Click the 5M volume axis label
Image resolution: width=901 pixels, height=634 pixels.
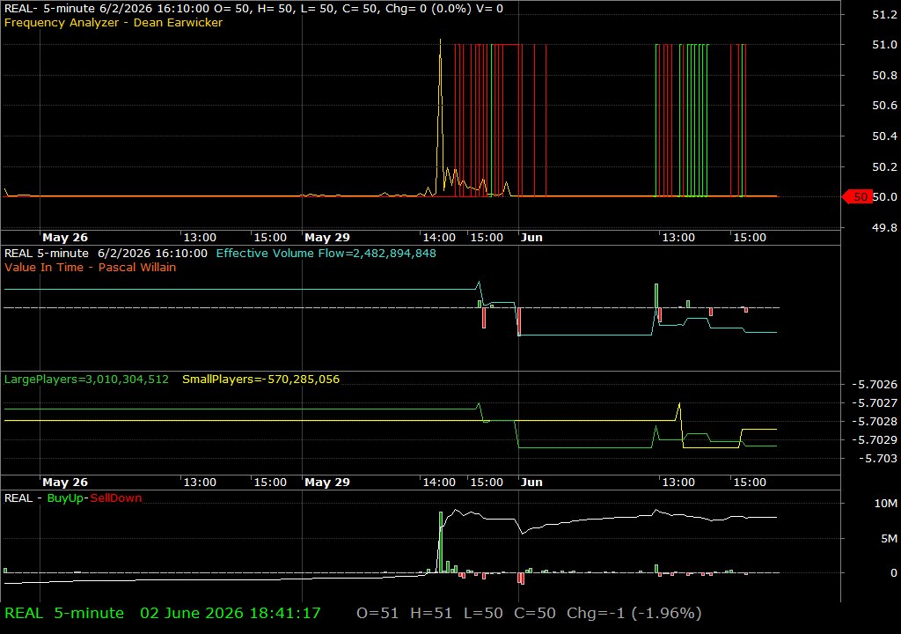coord(889,539)
